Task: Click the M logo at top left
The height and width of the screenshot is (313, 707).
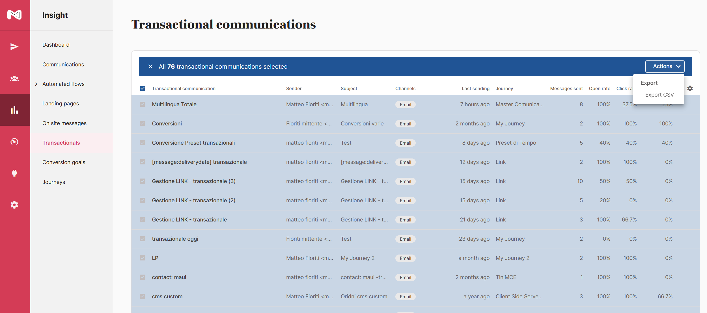Action: coord(14,15)
